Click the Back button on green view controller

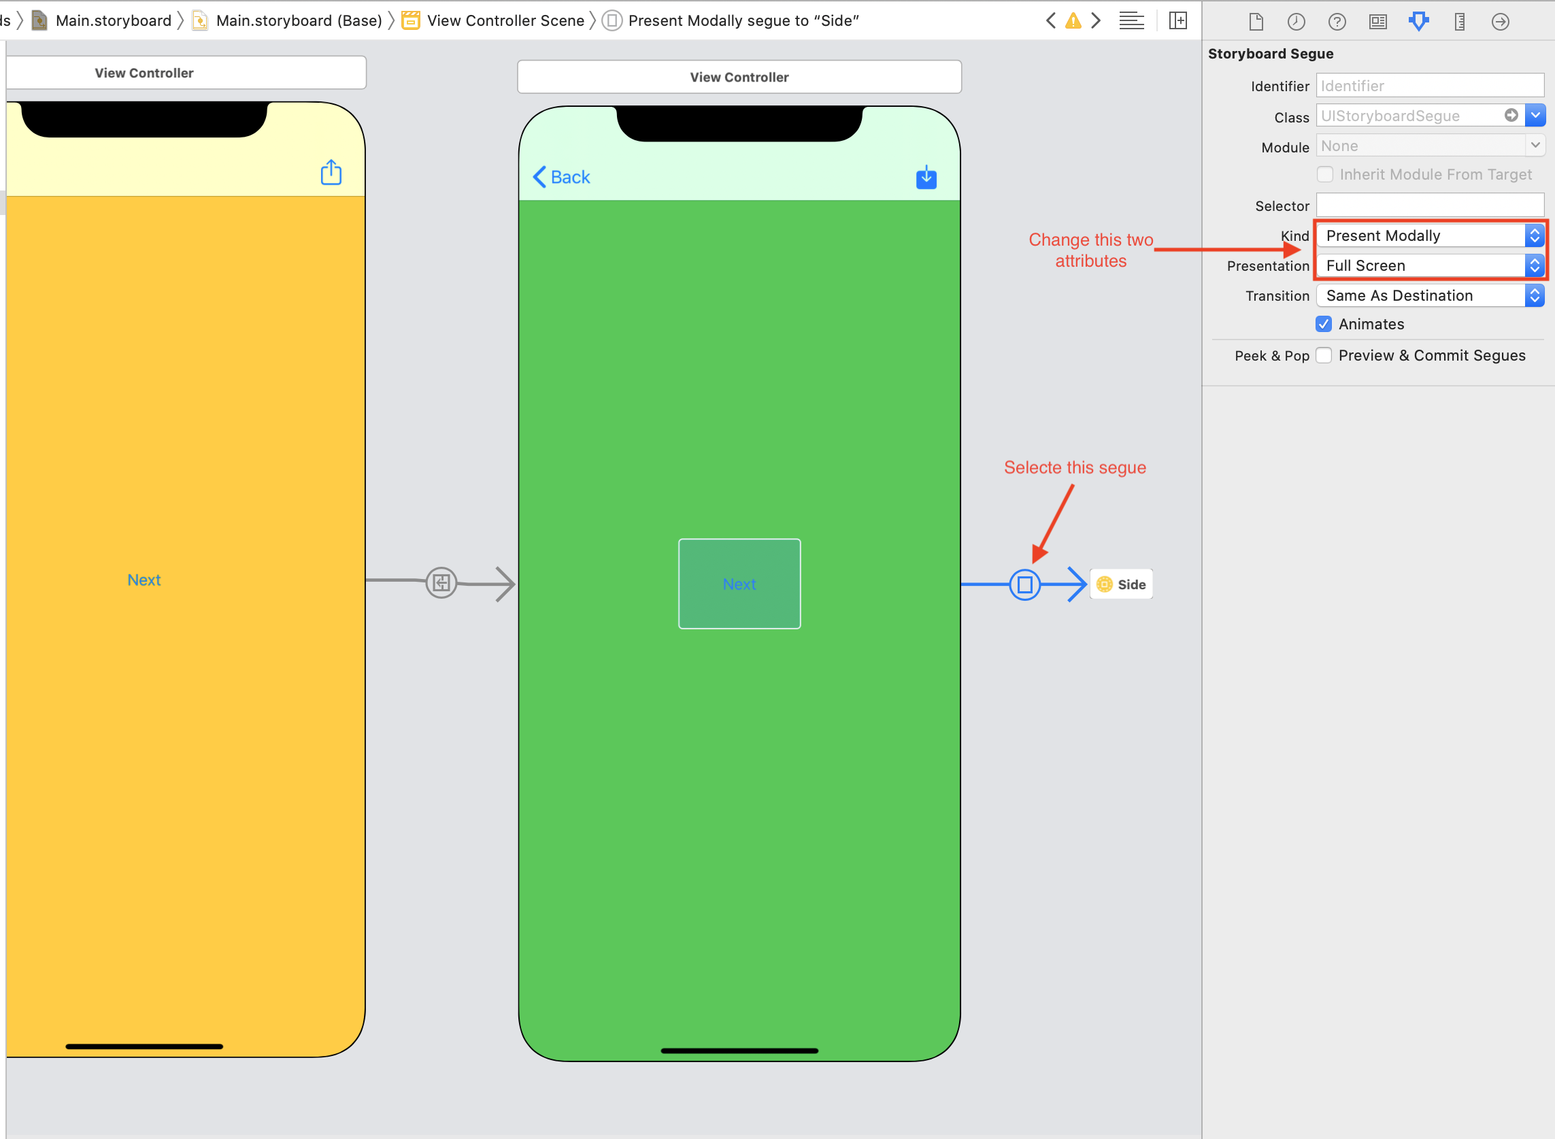pyautogui.click(x=561, y=178)
